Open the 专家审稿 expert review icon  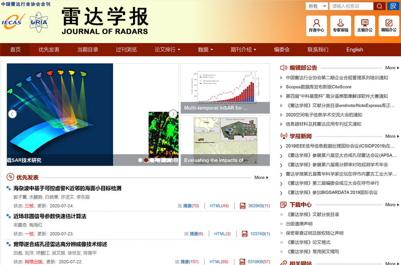[340, 26]
